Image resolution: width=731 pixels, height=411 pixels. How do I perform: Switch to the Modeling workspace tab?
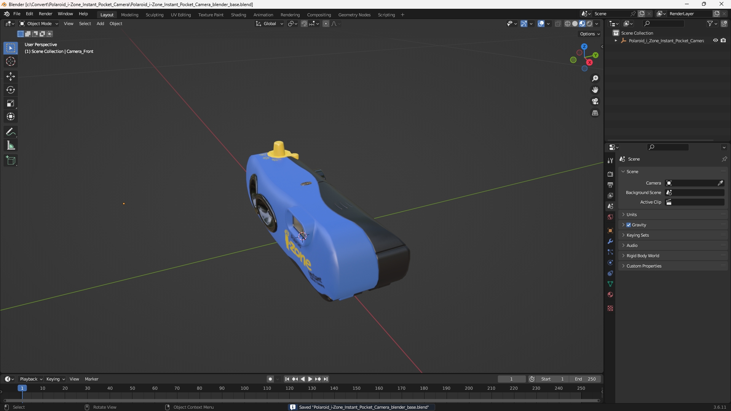[x=129, y=15]
